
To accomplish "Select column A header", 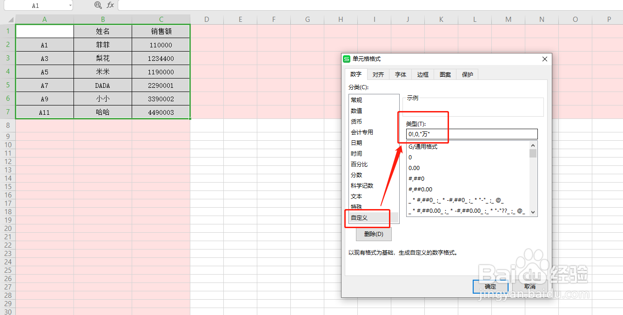I will point(45,19).
